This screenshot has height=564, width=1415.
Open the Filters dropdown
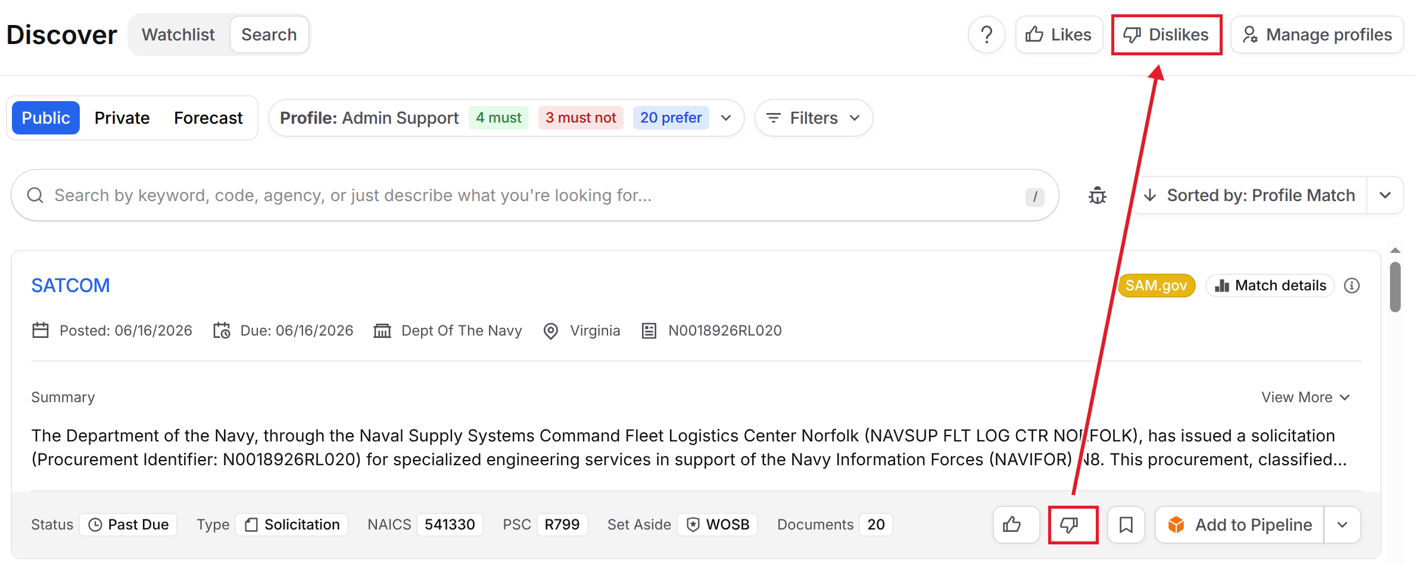coord(814,118)
